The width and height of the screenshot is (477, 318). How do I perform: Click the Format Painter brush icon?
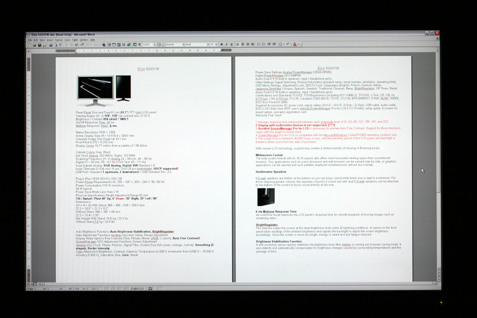[x=82, y=45]
